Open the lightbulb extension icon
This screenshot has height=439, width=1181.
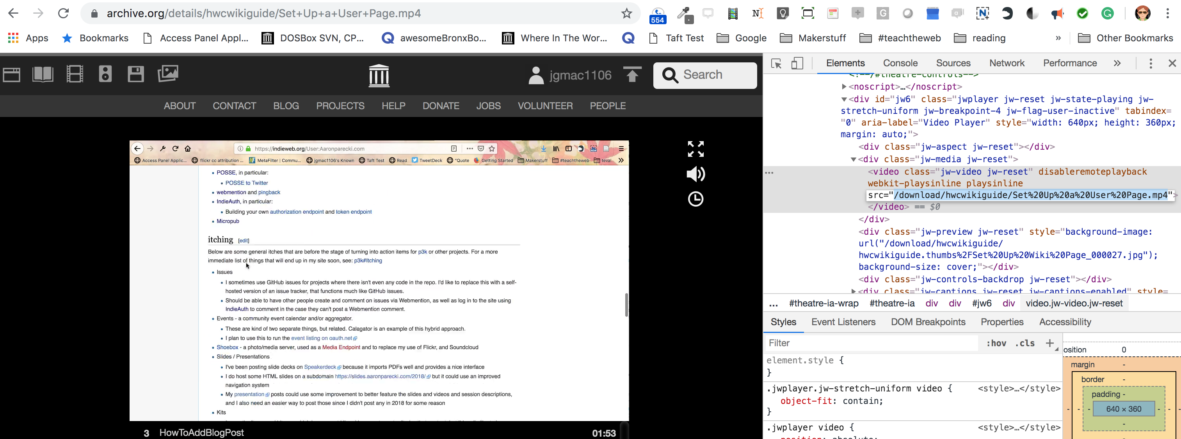click(x=783, y=13)
